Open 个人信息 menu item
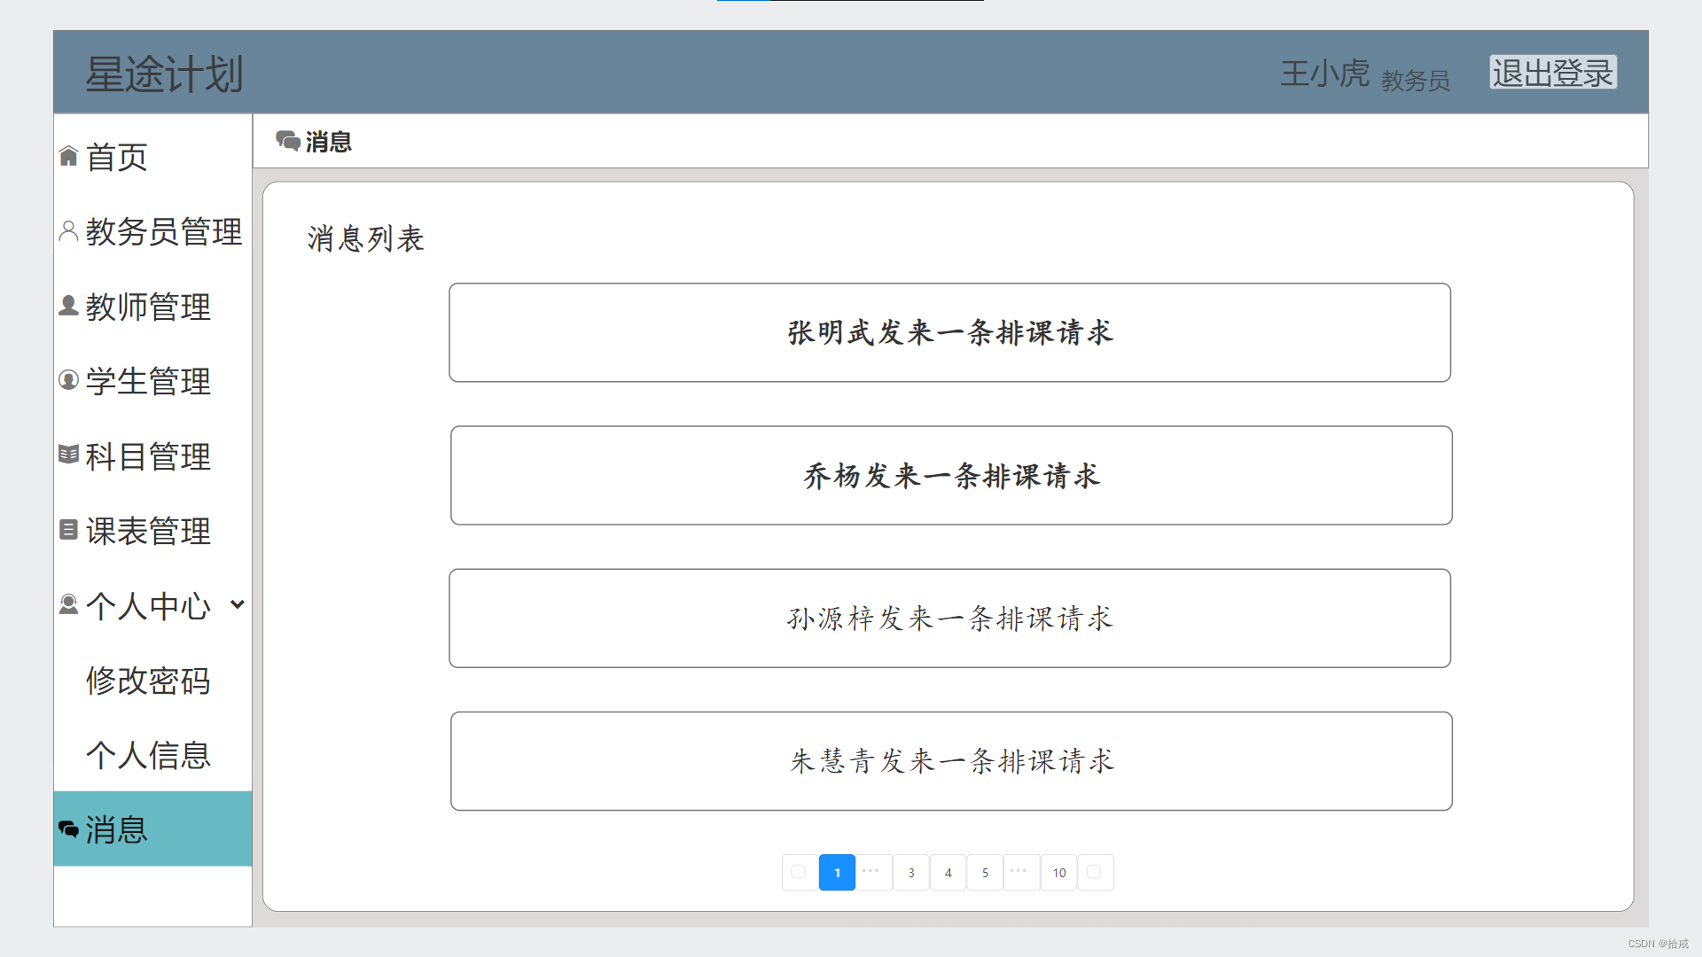The height and width of the screenshot is (957, 1702). [x=148, y=755]
